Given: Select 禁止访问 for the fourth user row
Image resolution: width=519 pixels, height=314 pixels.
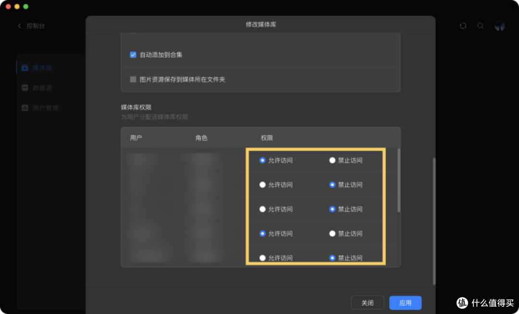Looking at the screenshot, I should click(333, 234).
